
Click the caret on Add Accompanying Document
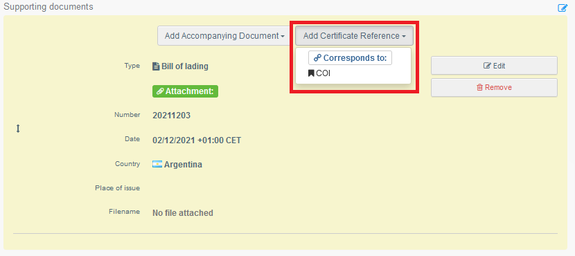pos(283,36)
